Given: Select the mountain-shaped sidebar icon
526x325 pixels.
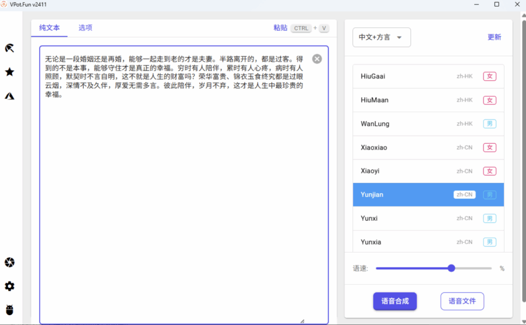Looking at the screenshot, I should tap(9, 96).
